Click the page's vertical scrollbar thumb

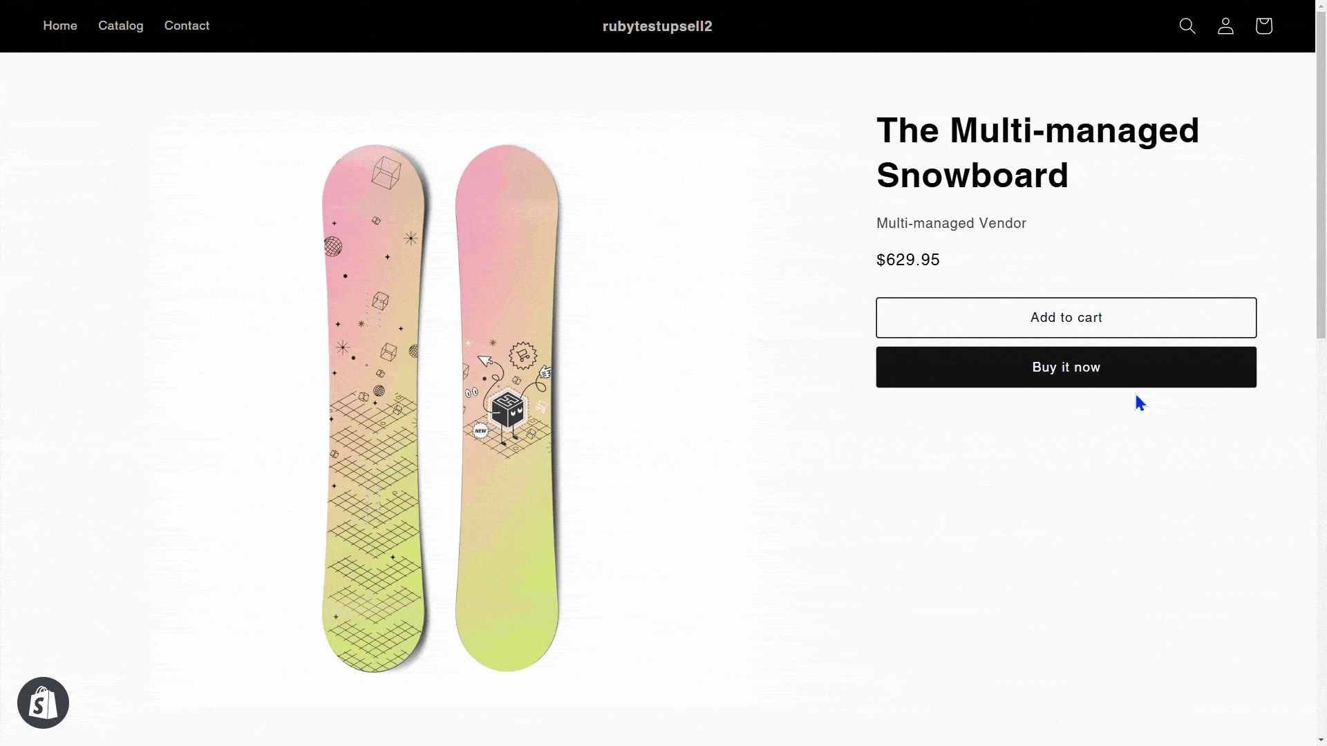pyautogui.click(x=1321, y=173)
